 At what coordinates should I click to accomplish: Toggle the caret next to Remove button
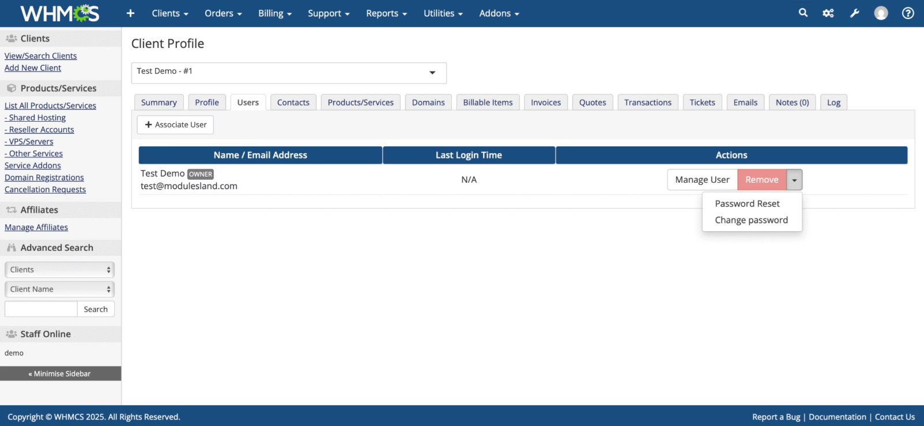pyautogui.click(x=794, y=180)
